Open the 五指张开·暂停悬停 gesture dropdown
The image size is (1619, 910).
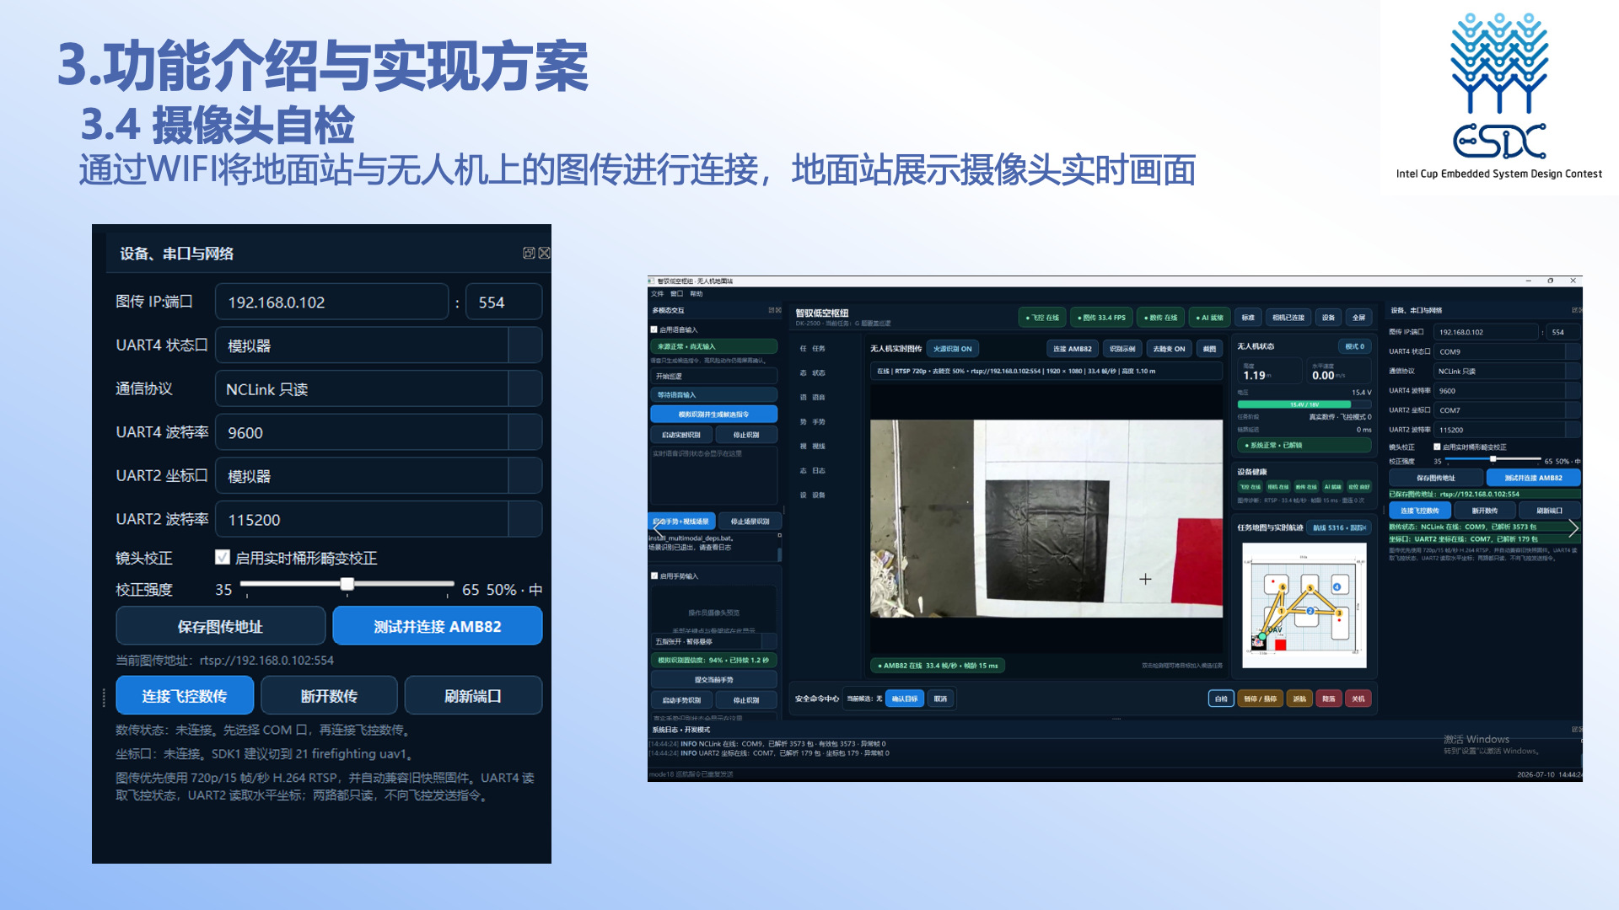coord(713,641)
